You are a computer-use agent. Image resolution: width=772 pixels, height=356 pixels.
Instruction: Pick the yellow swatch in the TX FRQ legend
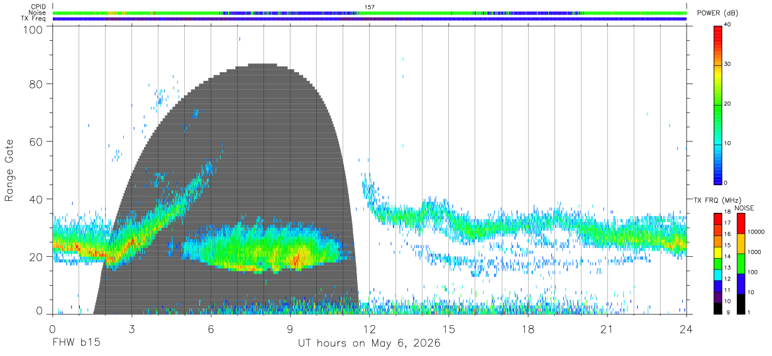point(717,253)
